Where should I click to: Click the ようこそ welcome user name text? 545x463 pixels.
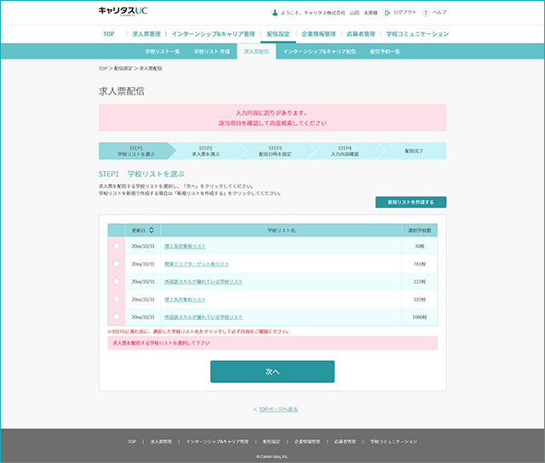point(329,13)
